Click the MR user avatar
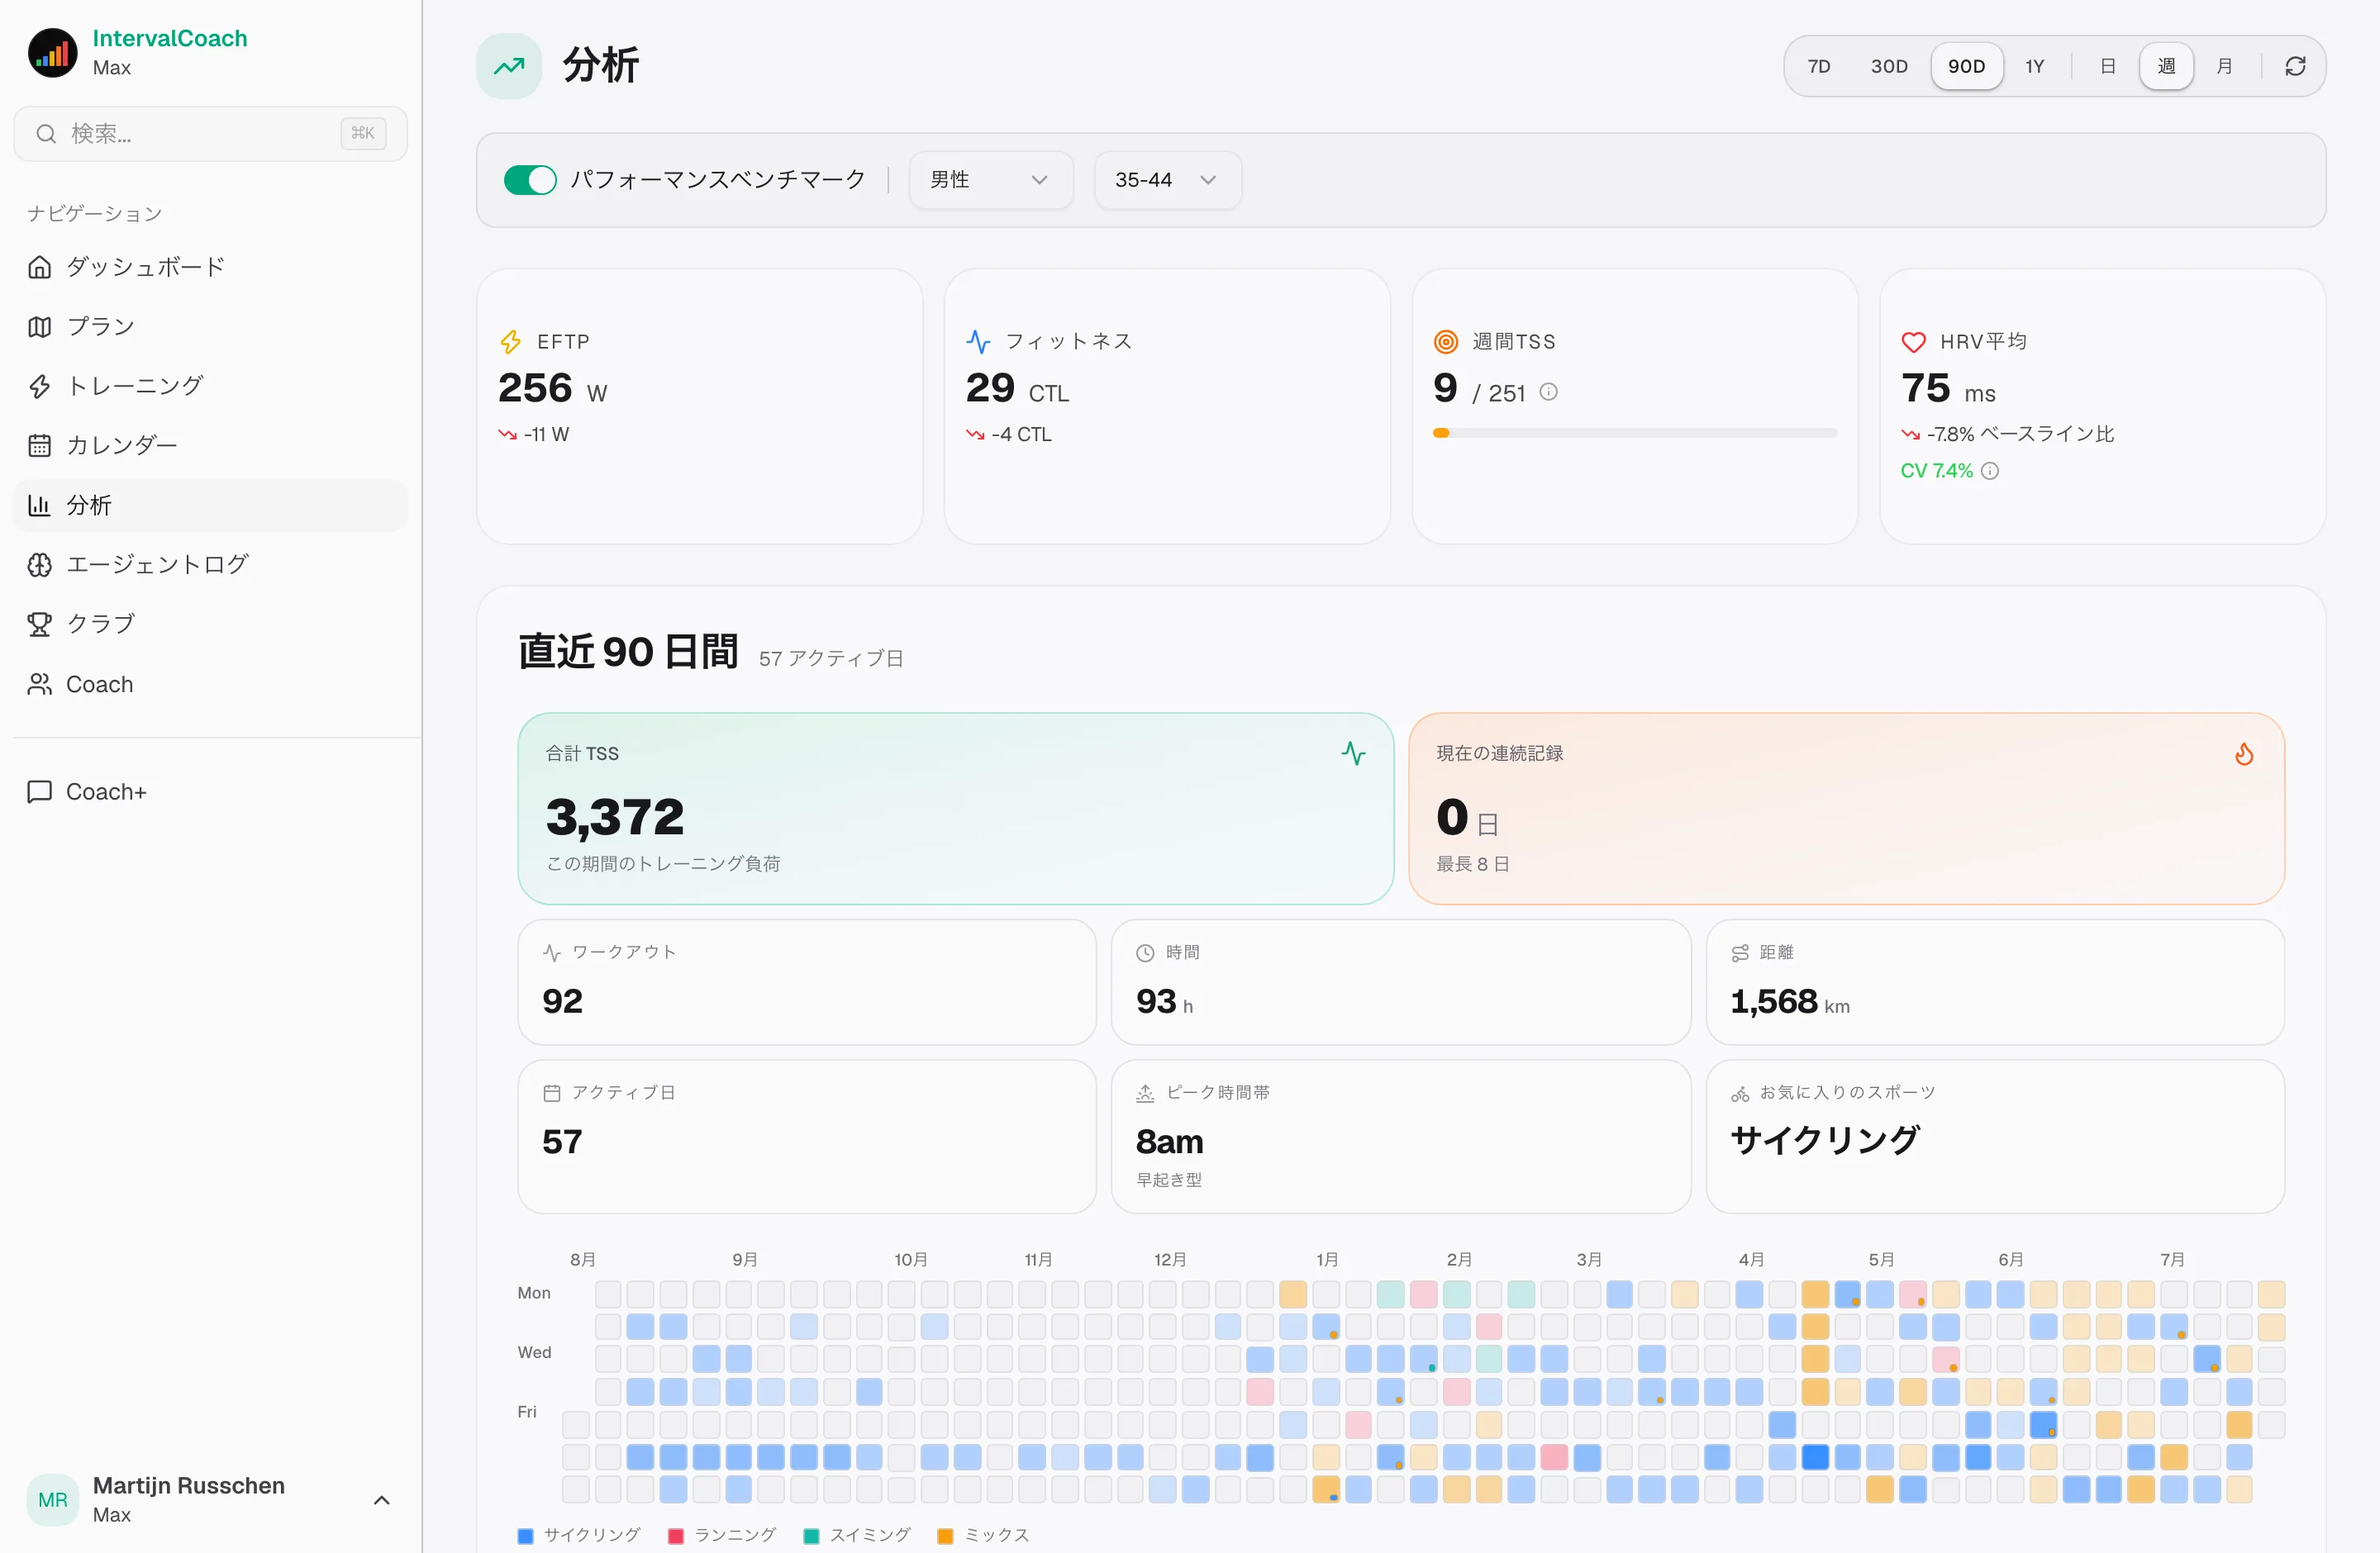The width and height of the screenshot is (2380, 1553). click(x=52, y=1499)
